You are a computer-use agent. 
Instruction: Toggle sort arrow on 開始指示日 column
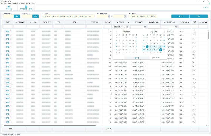pyautogui.click(x=128, y=22)
